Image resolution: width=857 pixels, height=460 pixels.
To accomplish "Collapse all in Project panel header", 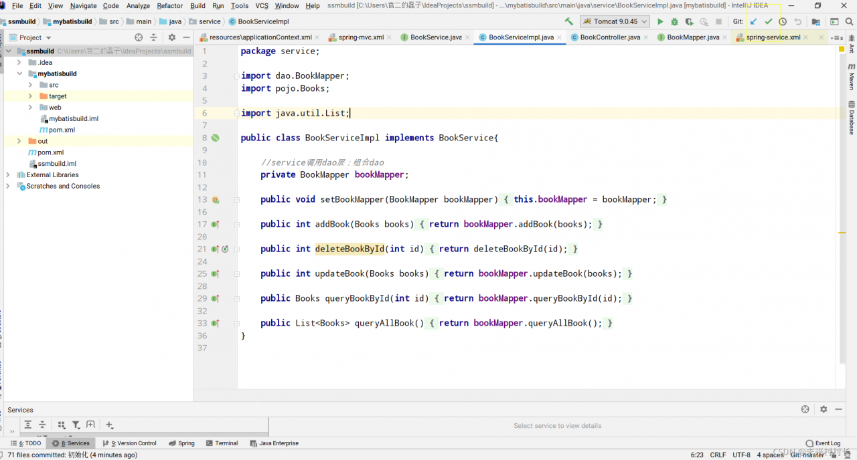I will click(x=153, y=37).
